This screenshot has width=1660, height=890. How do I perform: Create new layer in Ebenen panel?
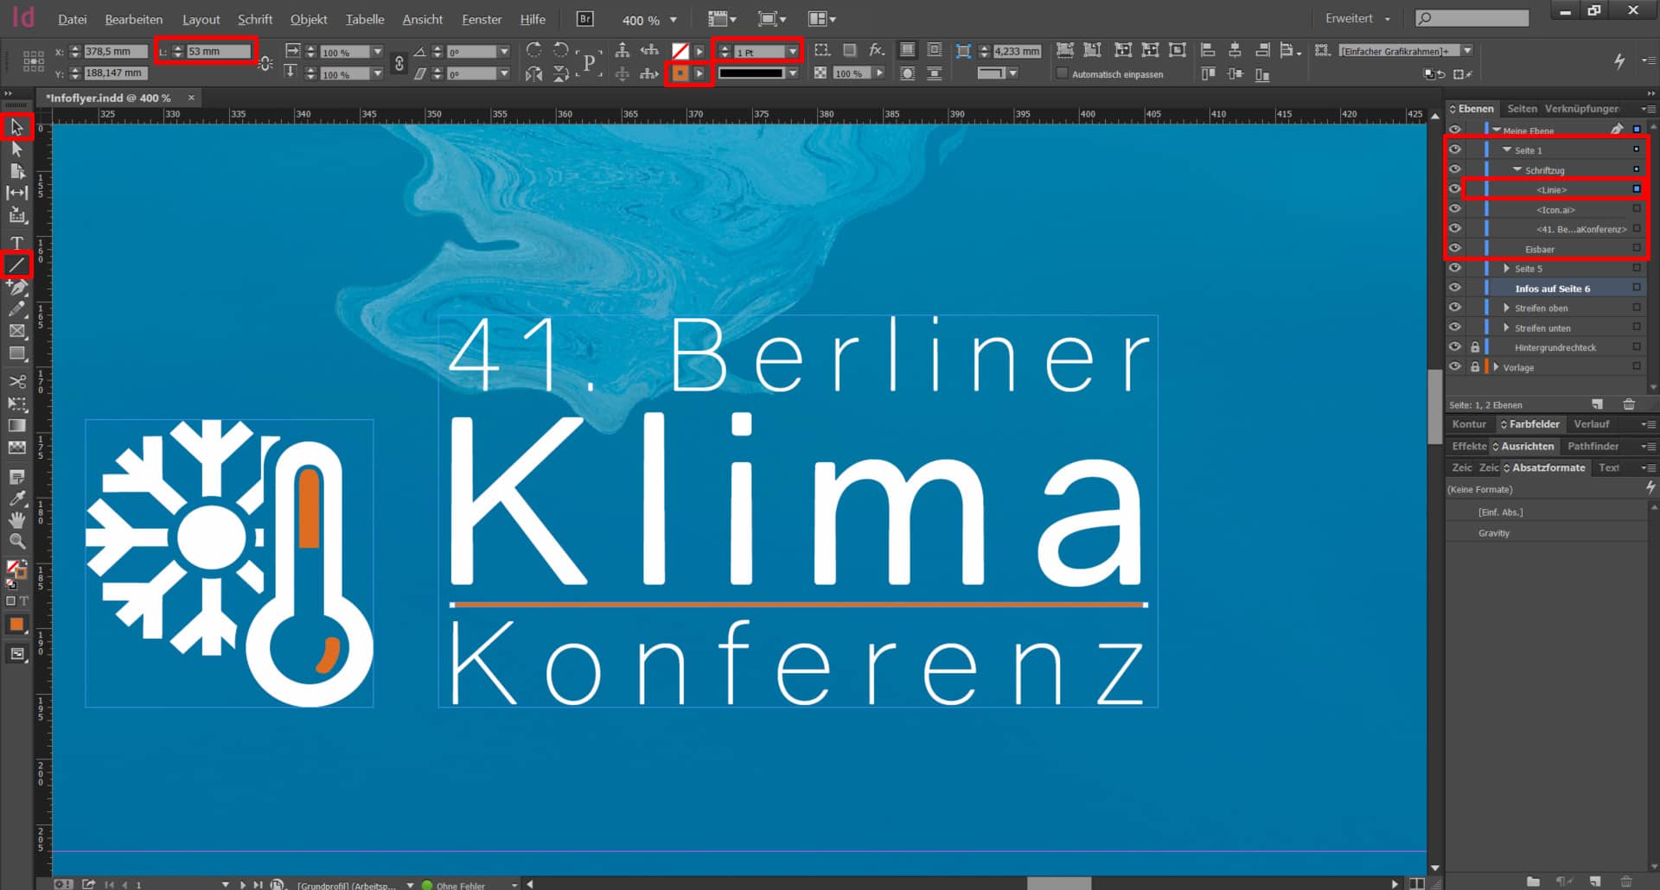click(x=1597, y=404)
